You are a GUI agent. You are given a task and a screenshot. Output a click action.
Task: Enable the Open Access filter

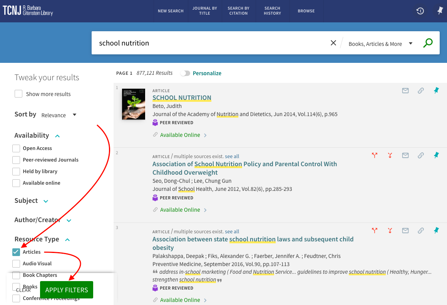pos(16,148)
